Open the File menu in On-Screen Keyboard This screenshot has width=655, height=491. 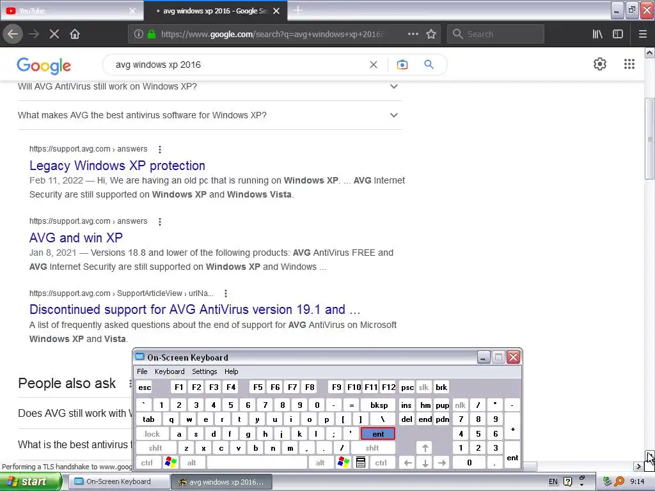[x=142, y=371]
